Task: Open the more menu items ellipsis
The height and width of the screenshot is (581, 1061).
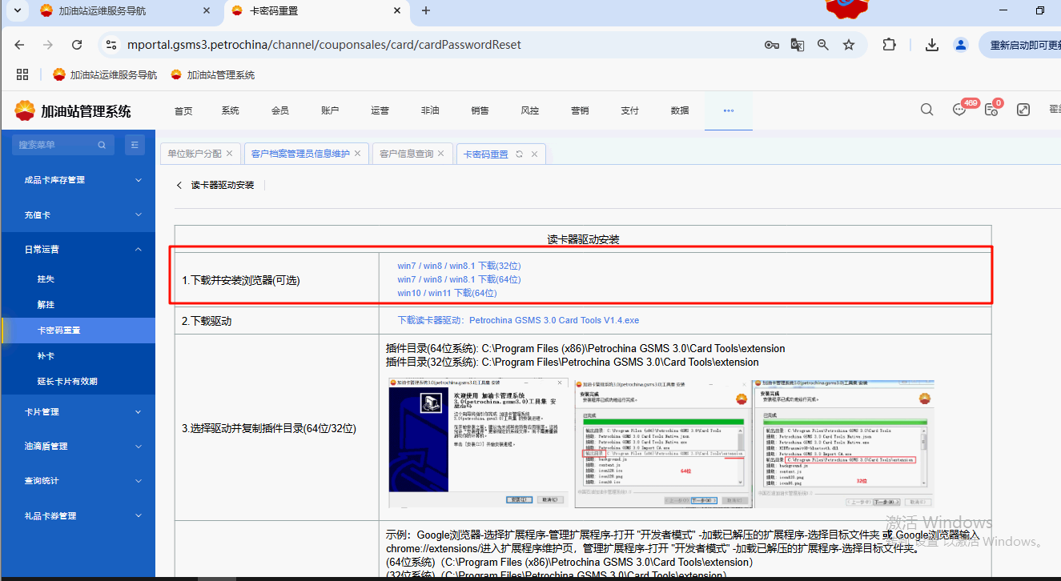Action: 728,110
